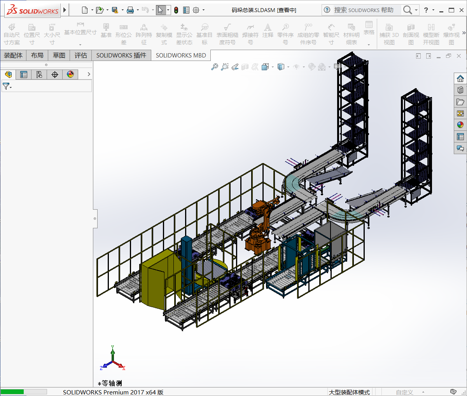The image size is (467, 396).
Task: Expand the New document dropdown arrow
Action: tap(92, 10)
